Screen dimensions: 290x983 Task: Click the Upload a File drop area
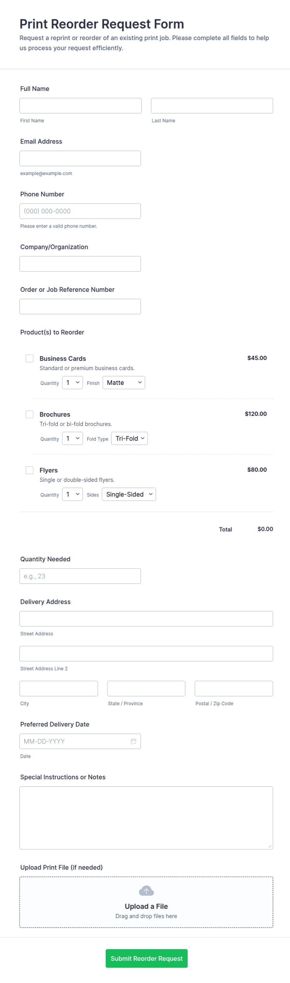click(x=146, y=902)
